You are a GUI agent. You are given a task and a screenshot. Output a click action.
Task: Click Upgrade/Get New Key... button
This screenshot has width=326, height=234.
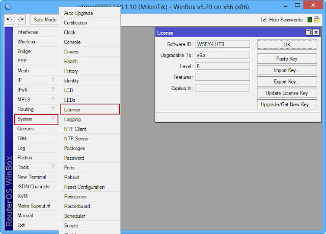point(287,104)
